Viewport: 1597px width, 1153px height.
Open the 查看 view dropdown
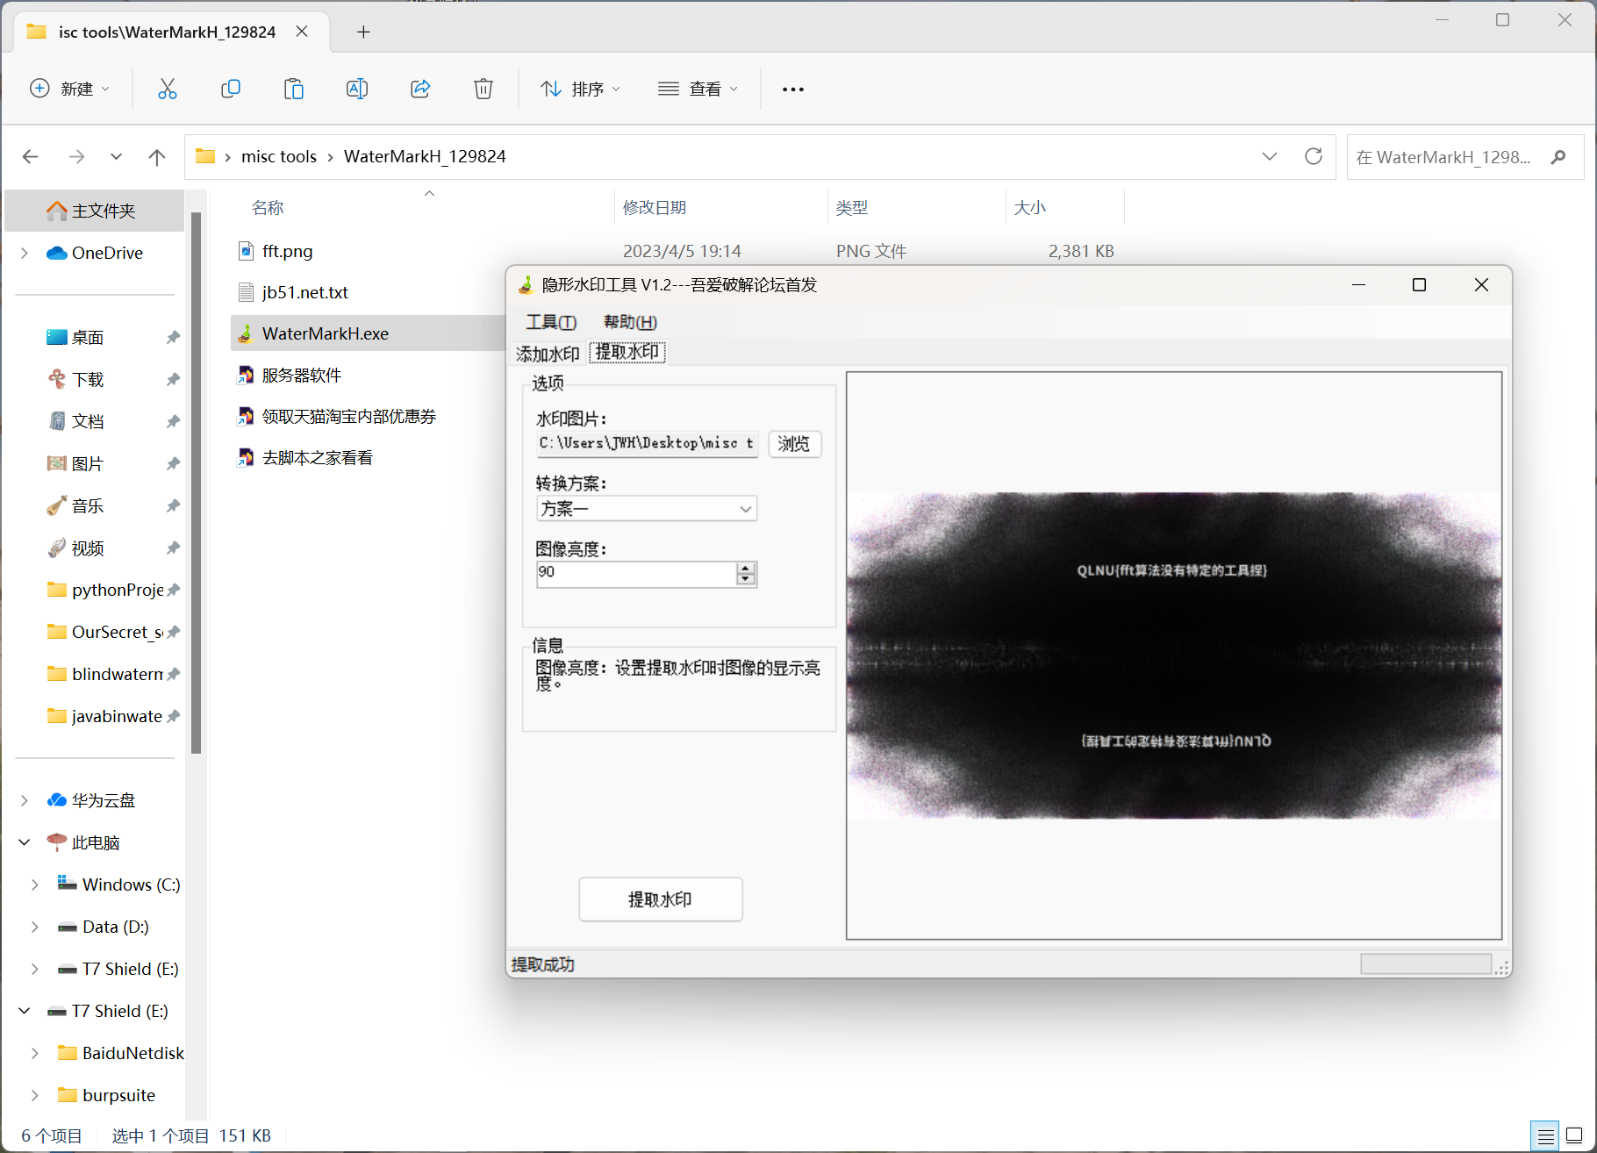(698, 89)
